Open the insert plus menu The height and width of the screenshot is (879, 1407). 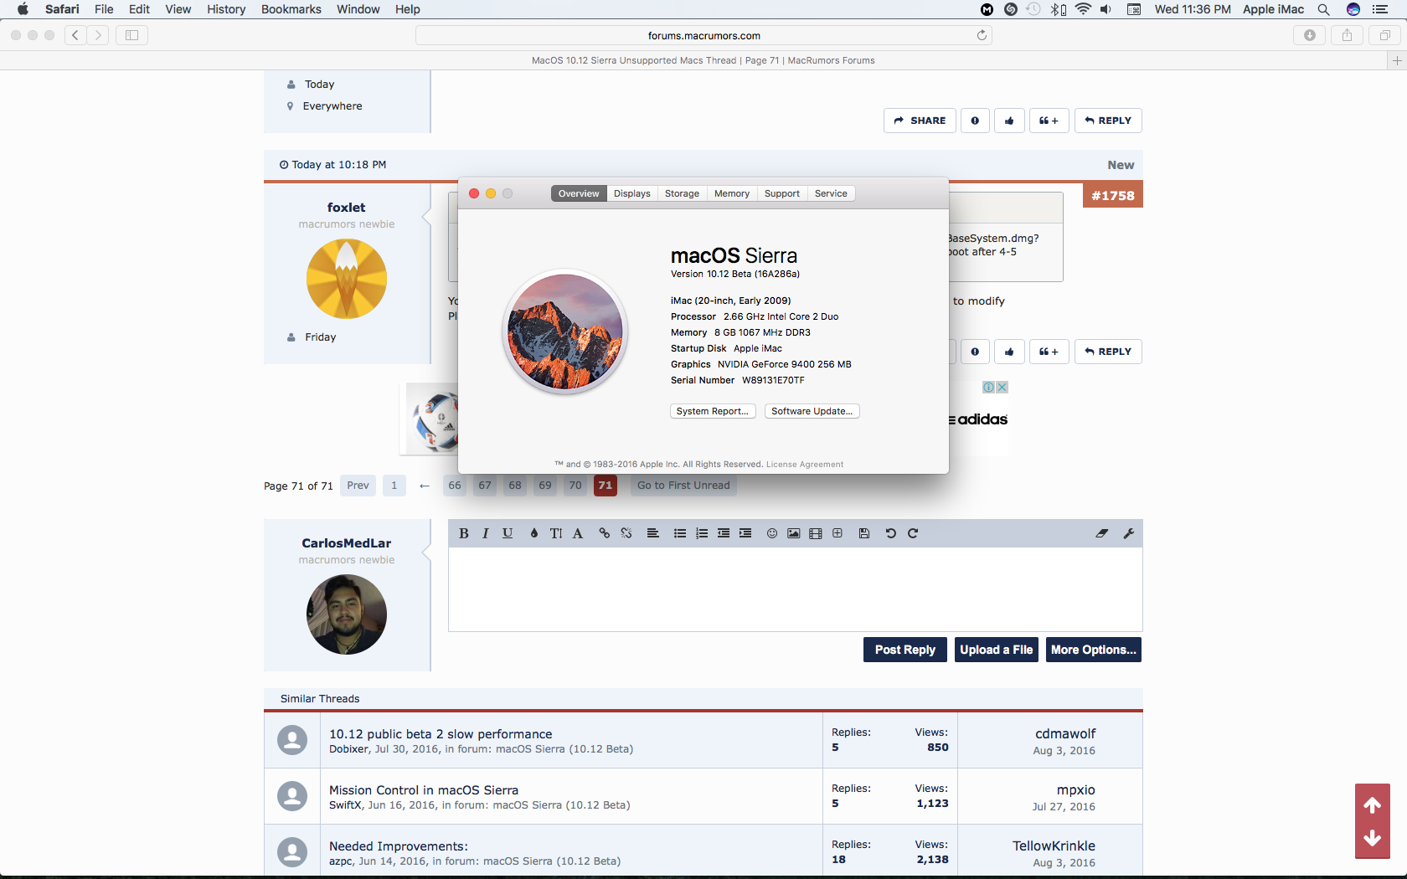tap(837, 533)
